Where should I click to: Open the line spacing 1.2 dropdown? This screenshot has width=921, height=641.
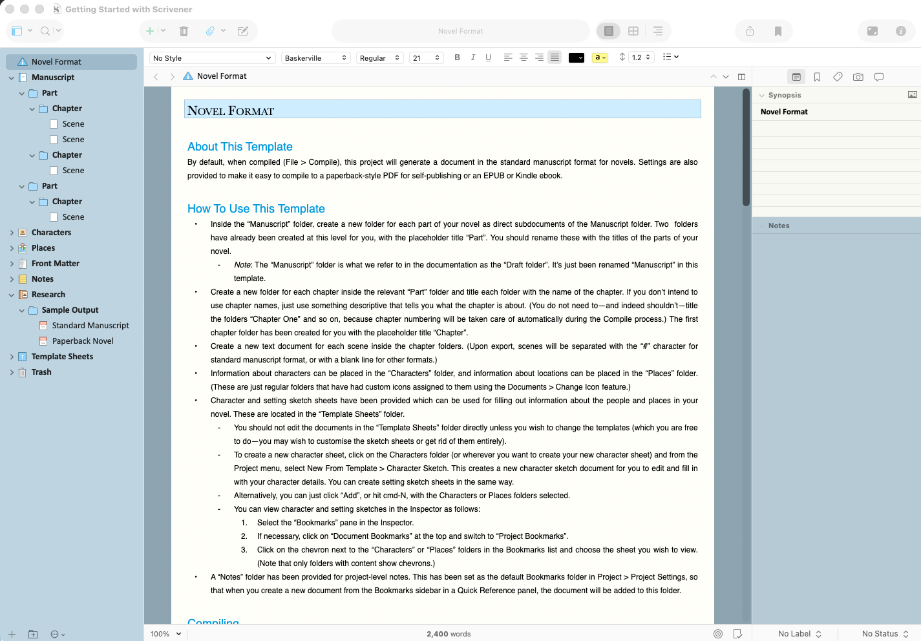click(x=642, y=58)
